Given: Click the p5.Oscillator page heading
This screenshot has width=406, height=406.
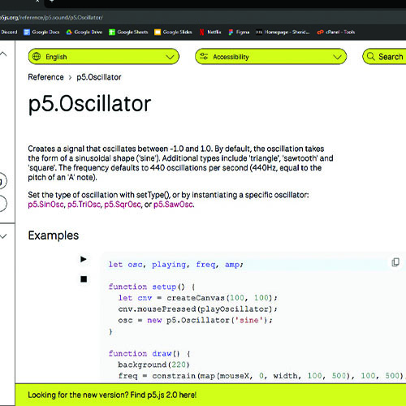Looking at the screenshot, I should tap(89, 104).
